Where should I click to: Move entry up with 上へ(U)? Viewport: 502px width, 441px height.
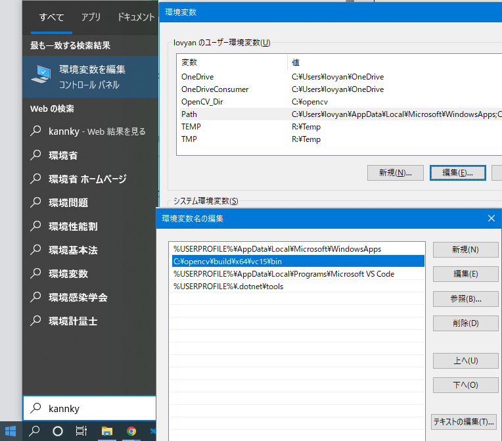(465, 361)
